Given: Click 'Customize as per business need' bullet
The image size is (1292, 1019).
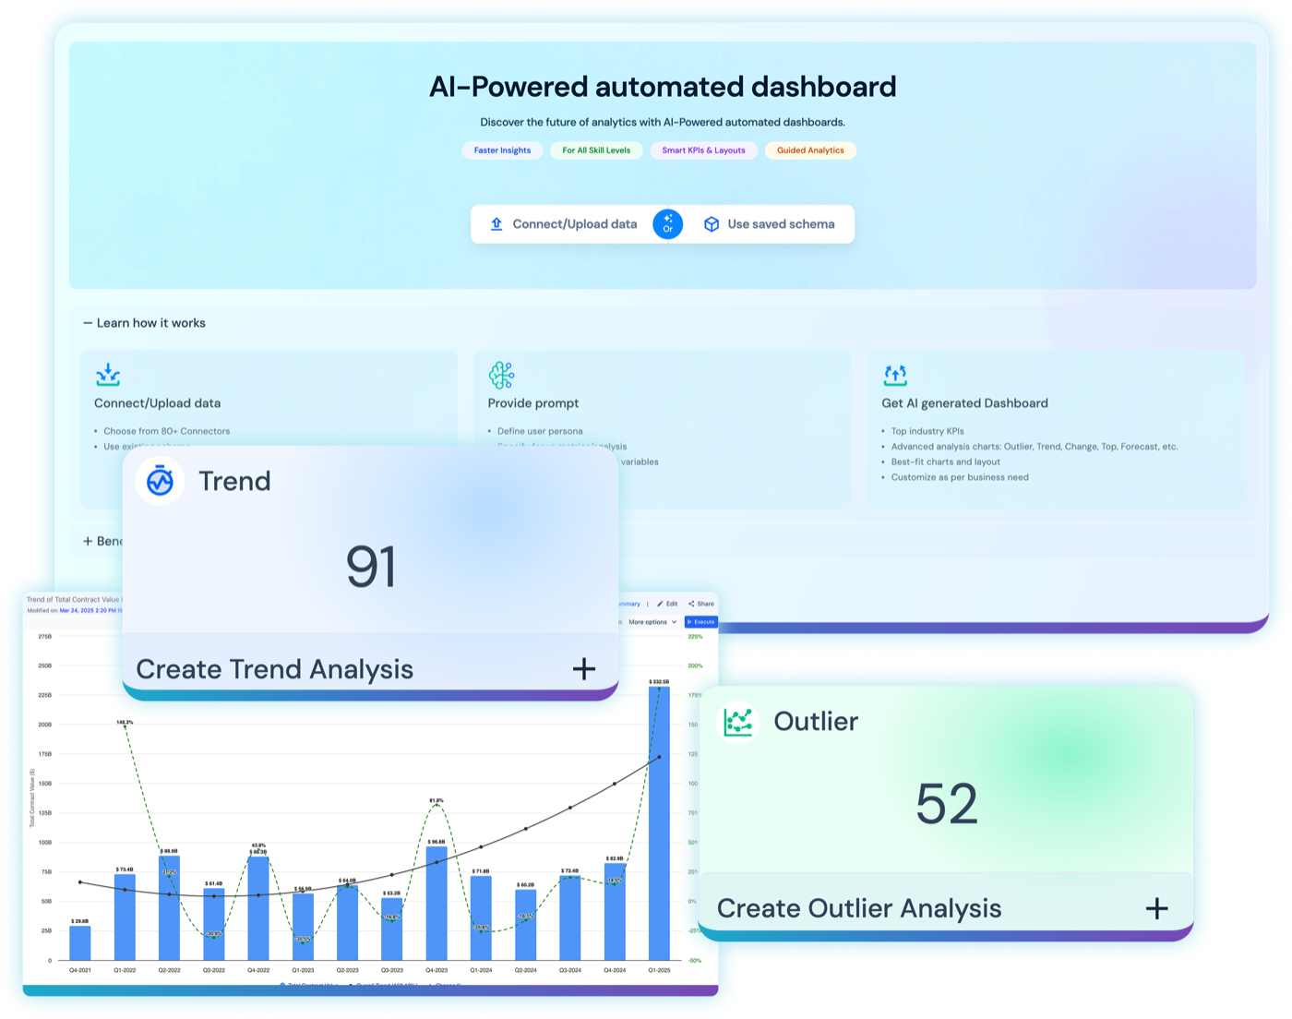Looking at the screenshot, I should 960,478.
